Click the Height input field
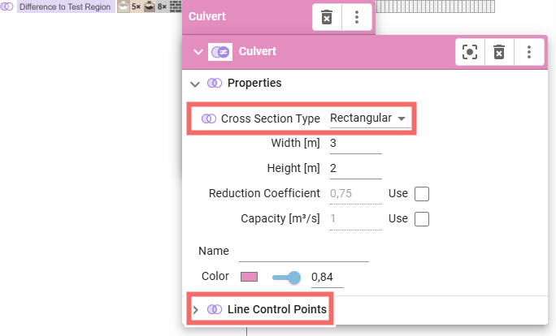Screen dimensions: 556x336 click(x=355, y=169)
